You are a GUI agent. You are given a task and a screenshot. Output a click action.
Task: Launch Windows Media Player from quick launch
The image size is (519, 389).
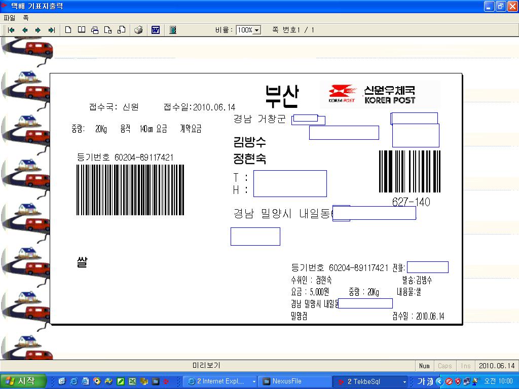click(x=97, y=381)
